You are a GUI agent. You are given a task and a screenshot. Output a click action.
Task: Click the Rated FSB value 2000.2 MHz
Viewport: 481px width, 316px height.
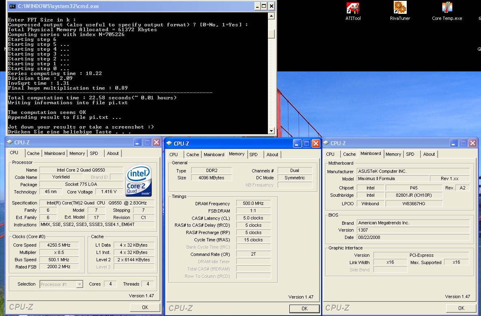[x=58, y=267]
